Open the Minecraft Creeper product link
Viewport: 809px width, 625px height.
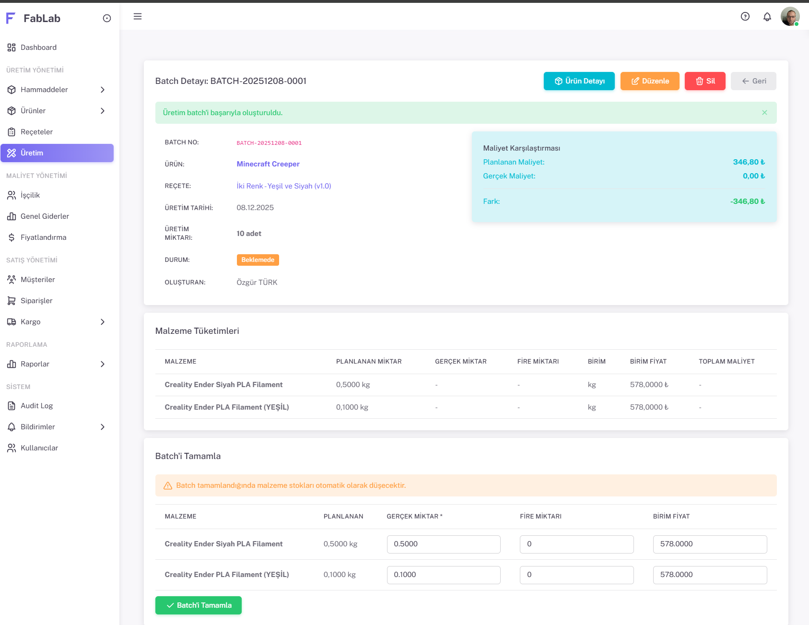coord(268,164)
